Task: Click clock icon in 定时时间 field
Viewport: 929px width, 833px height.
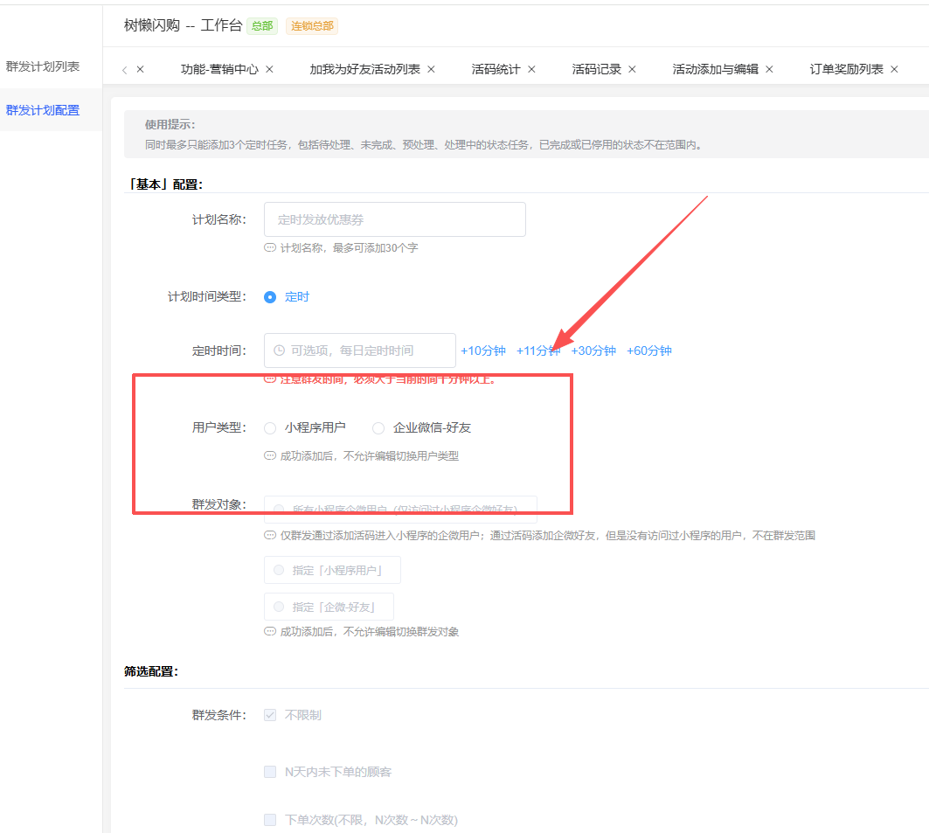Action: pos(279,351)
